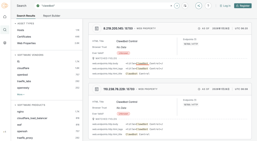The height and width of the screenshot is (141, 257).
Task: Click web property icon for 8.219.205.145
Action: click(x=97, y=28)
